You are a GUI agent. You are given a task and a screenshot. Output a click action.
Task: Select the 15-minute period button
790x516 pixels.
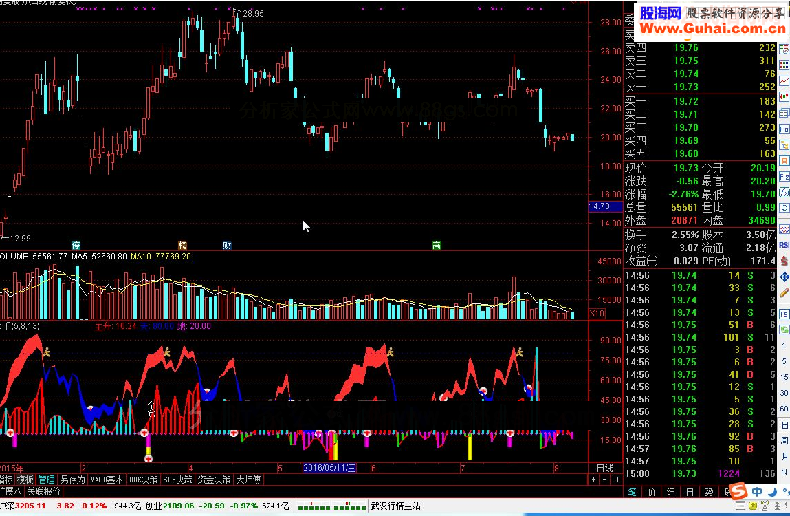(x=784, y=377)
